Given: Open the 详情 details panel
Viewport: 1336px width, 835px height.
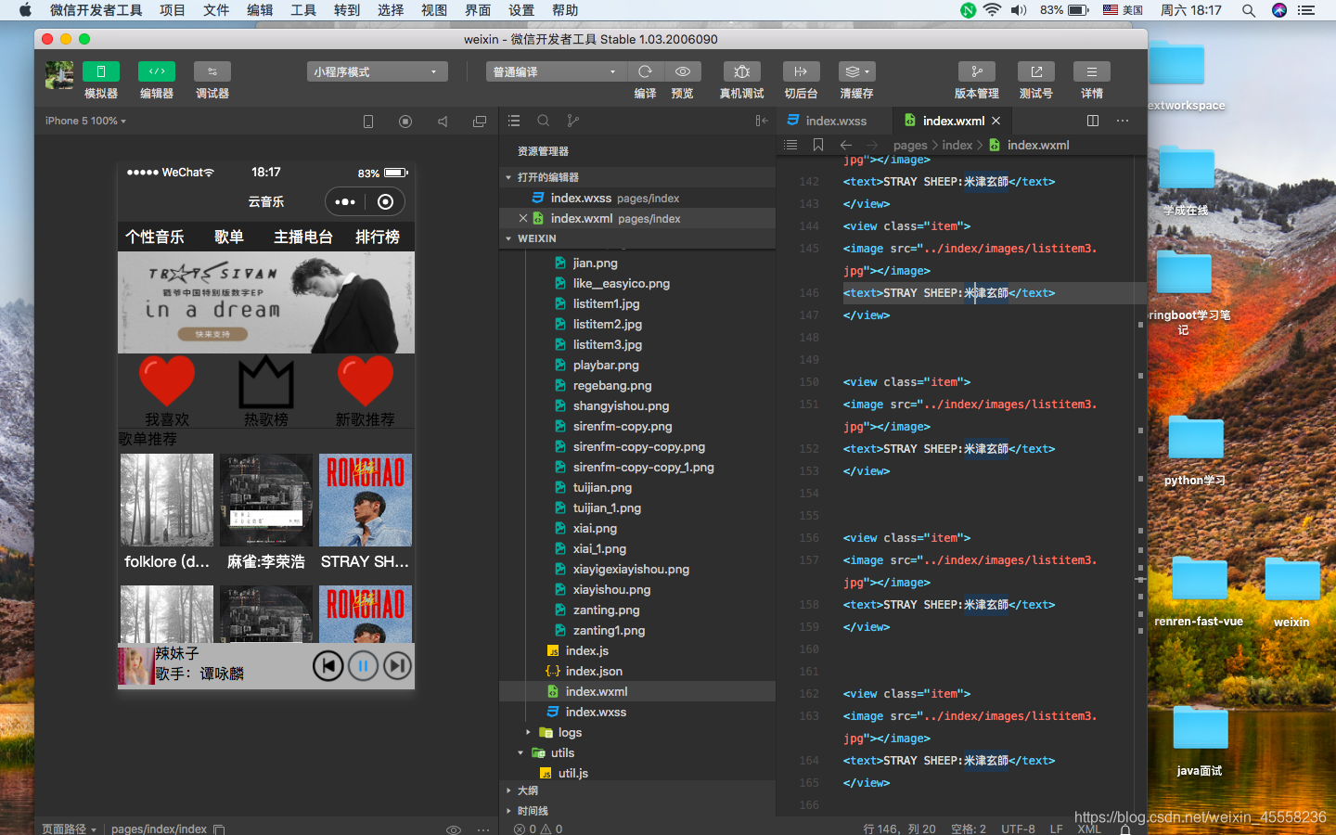Looking at the screenshot, I should coord(1092,71).
